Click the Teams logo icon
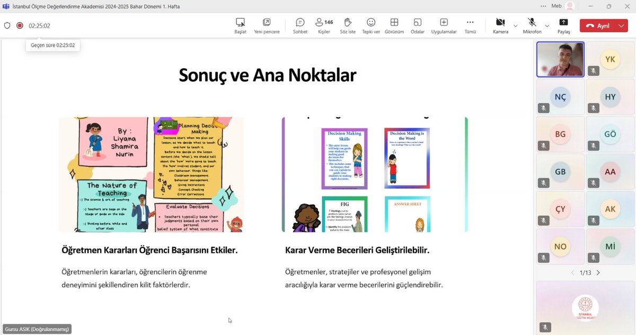This screenshot has height=335, width=636. (x=5, y=6)
